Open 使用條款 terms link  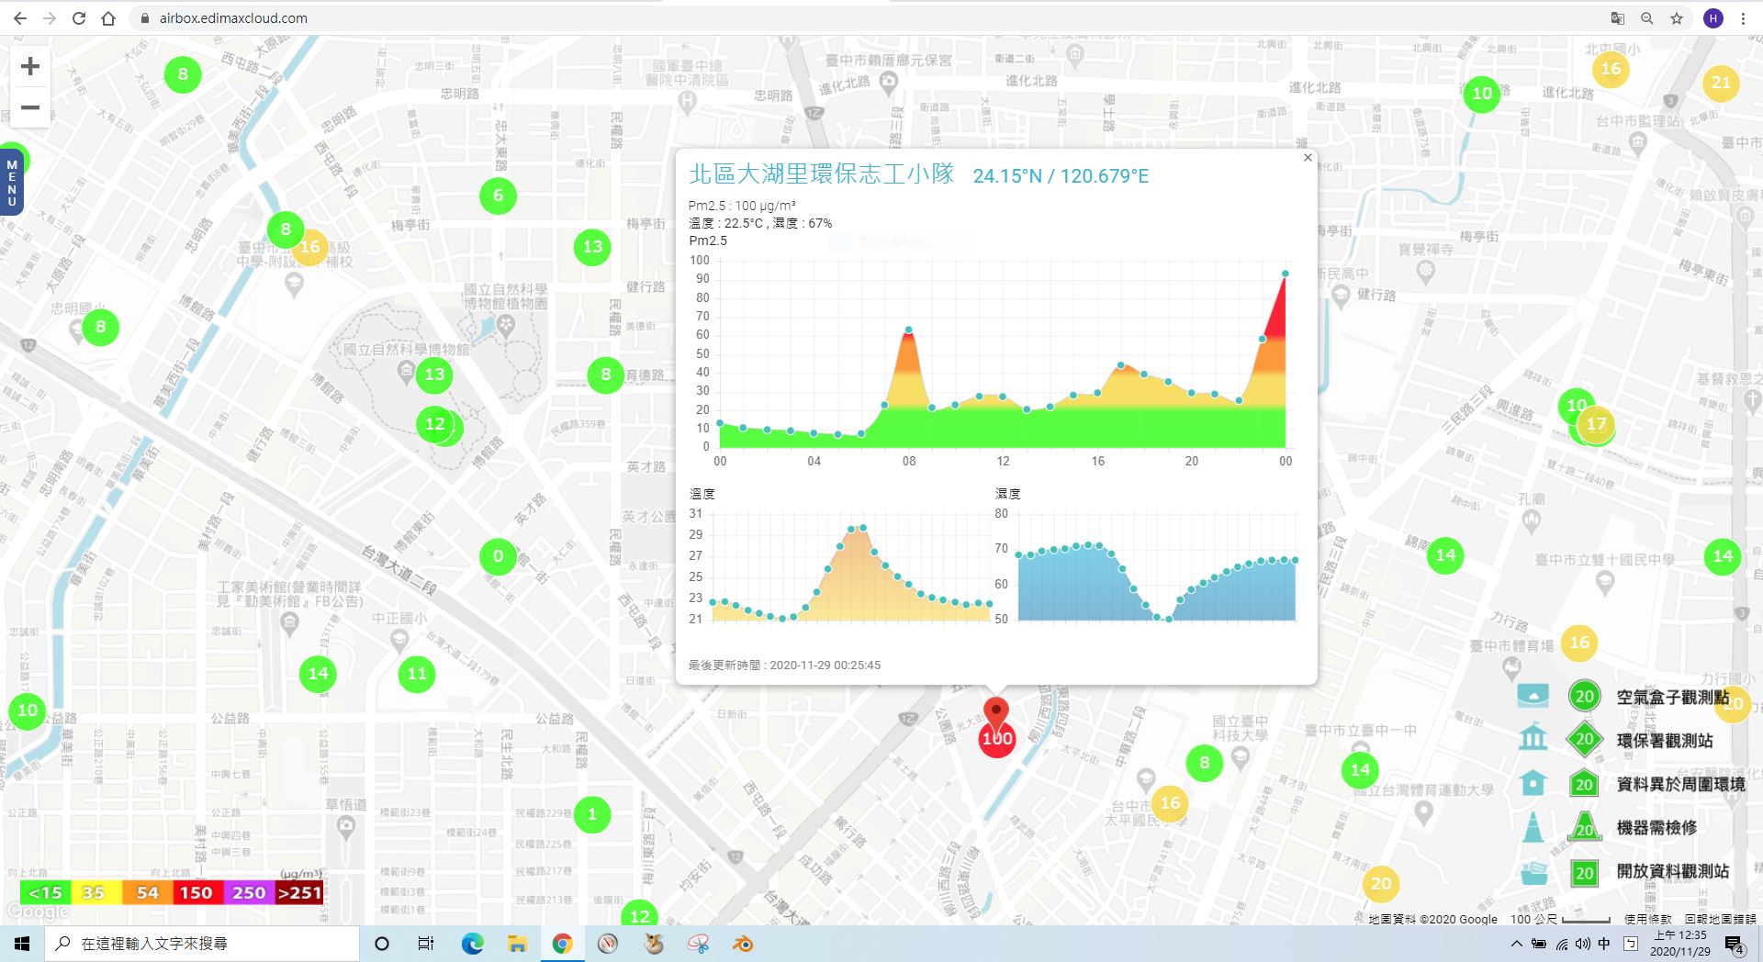click(1647, 918)
